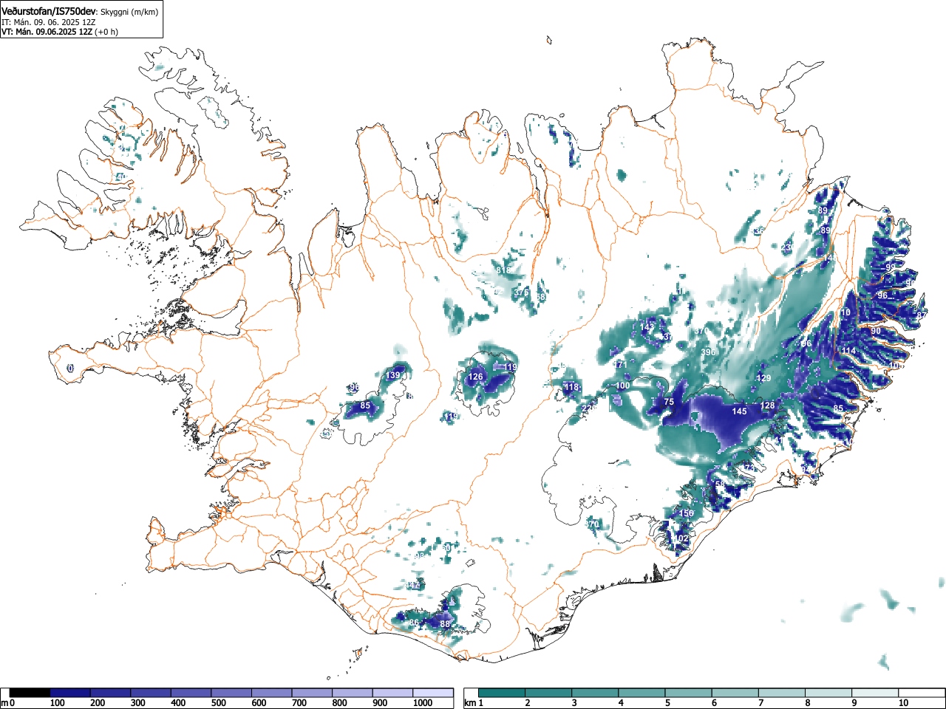Click the "500" meter scale label
The height and width of the screenshot is (709, 946).
tap(218, 703)
